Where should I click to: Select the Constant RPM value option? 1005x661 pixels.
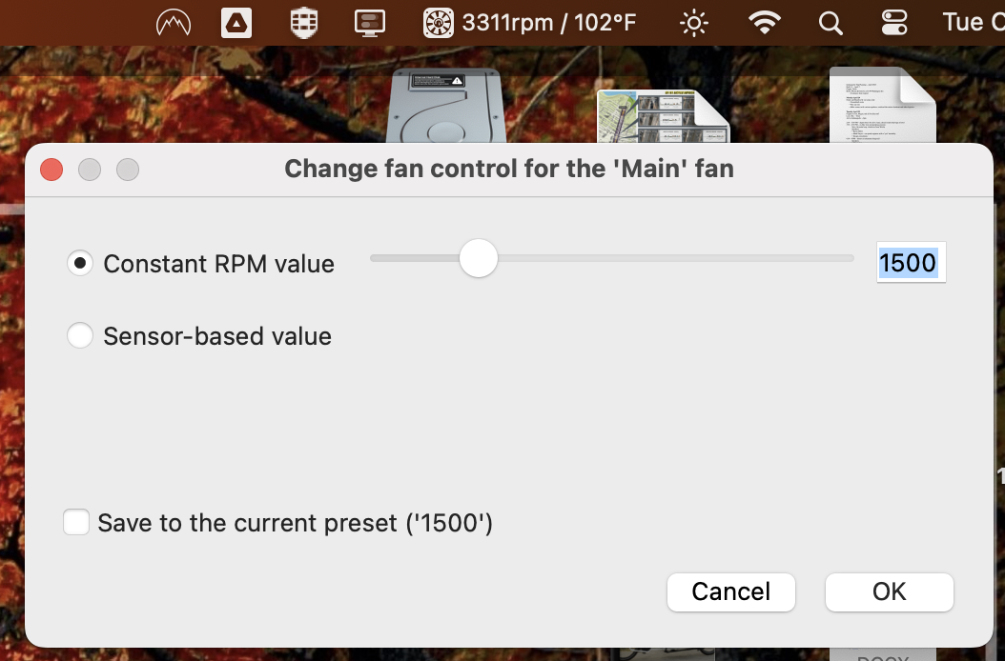(x=80, y=263)
